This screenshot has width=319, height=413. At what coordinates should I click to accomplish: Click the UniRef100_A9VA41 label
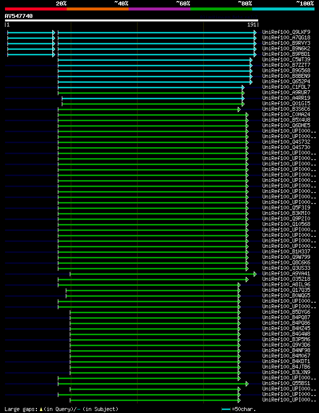286,274
